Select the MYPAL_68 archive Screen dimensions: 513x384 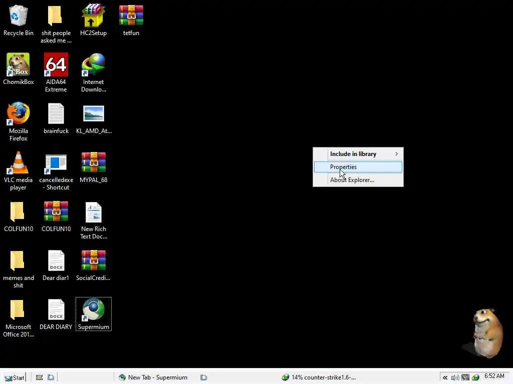(x=93, y=167)
